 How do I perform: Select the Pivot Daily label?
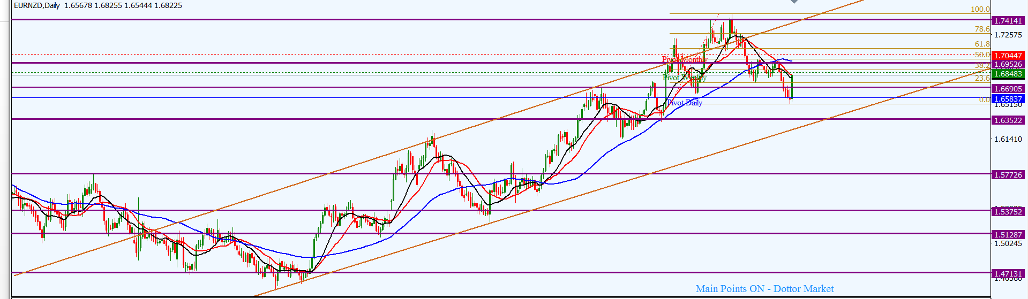tap(684, 103)
